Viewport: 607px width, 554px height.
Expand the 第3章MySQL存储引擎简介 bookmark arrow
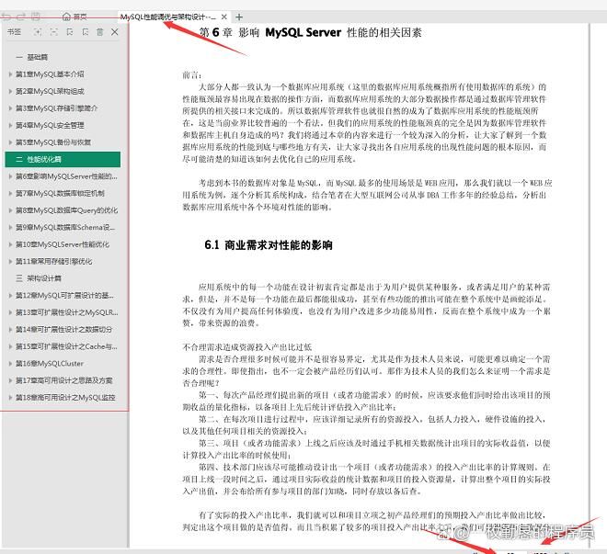coord(10,108)
